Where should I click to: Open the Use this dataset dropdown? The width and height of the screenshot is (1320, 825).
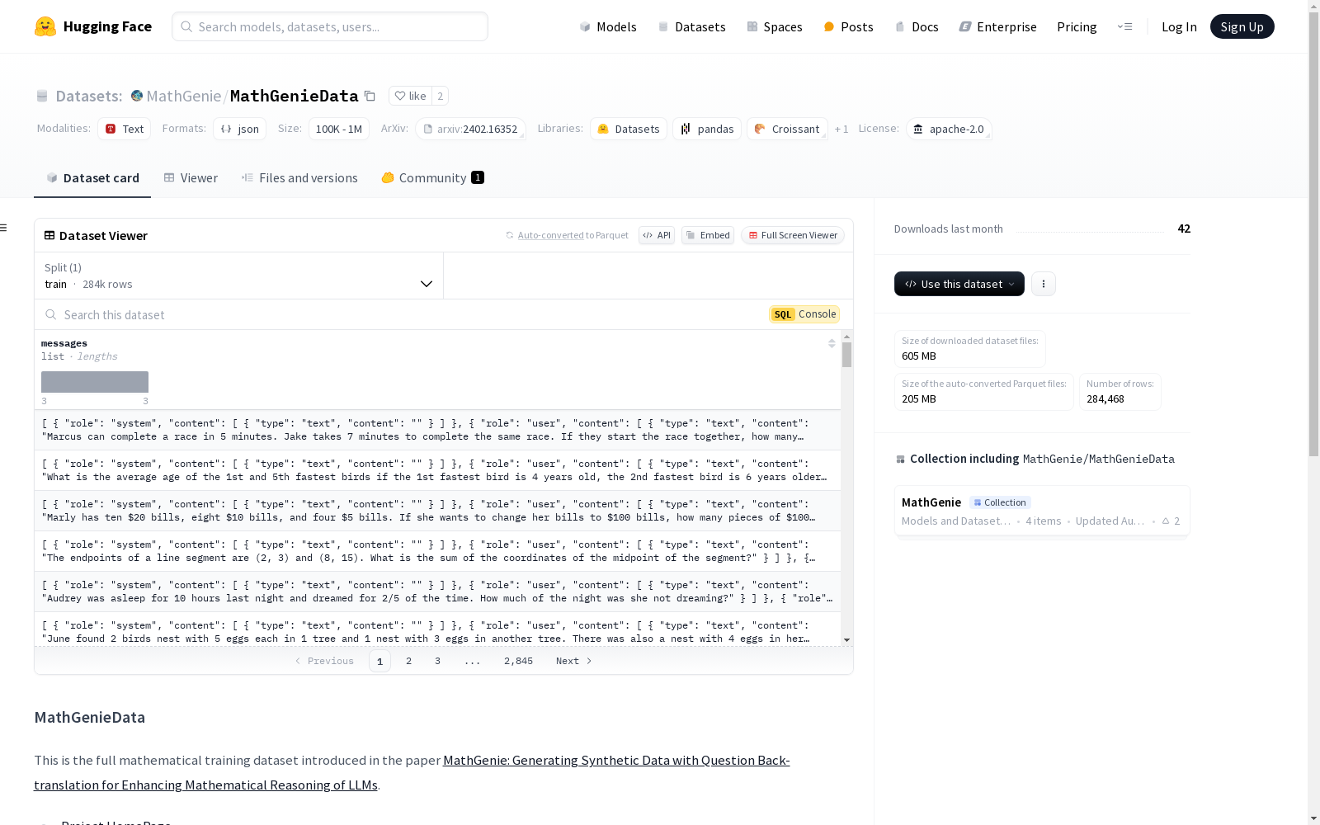pos(959,284)
